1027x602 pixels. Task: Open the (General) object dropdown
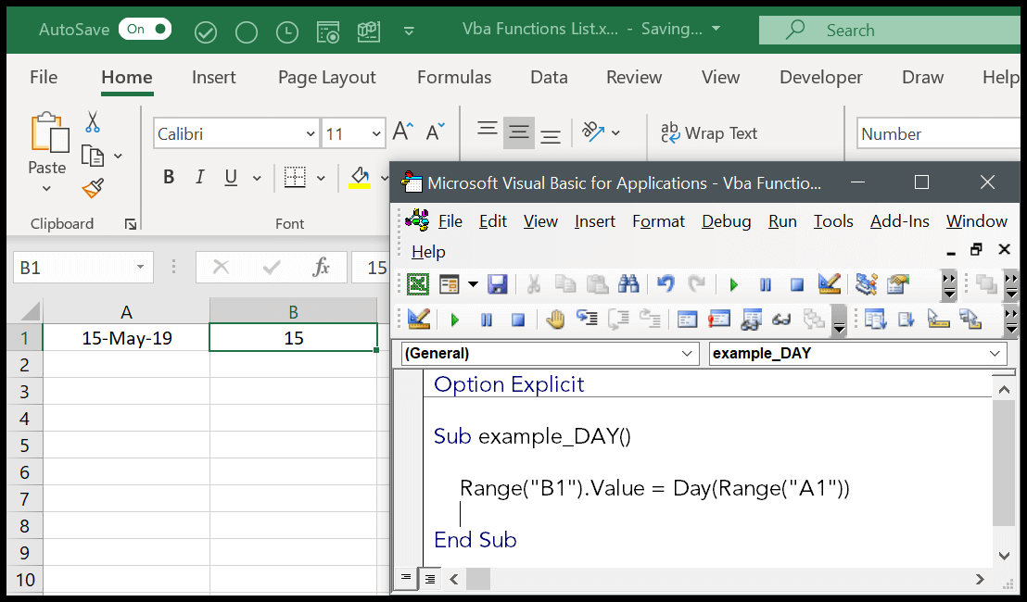(688, 353)
